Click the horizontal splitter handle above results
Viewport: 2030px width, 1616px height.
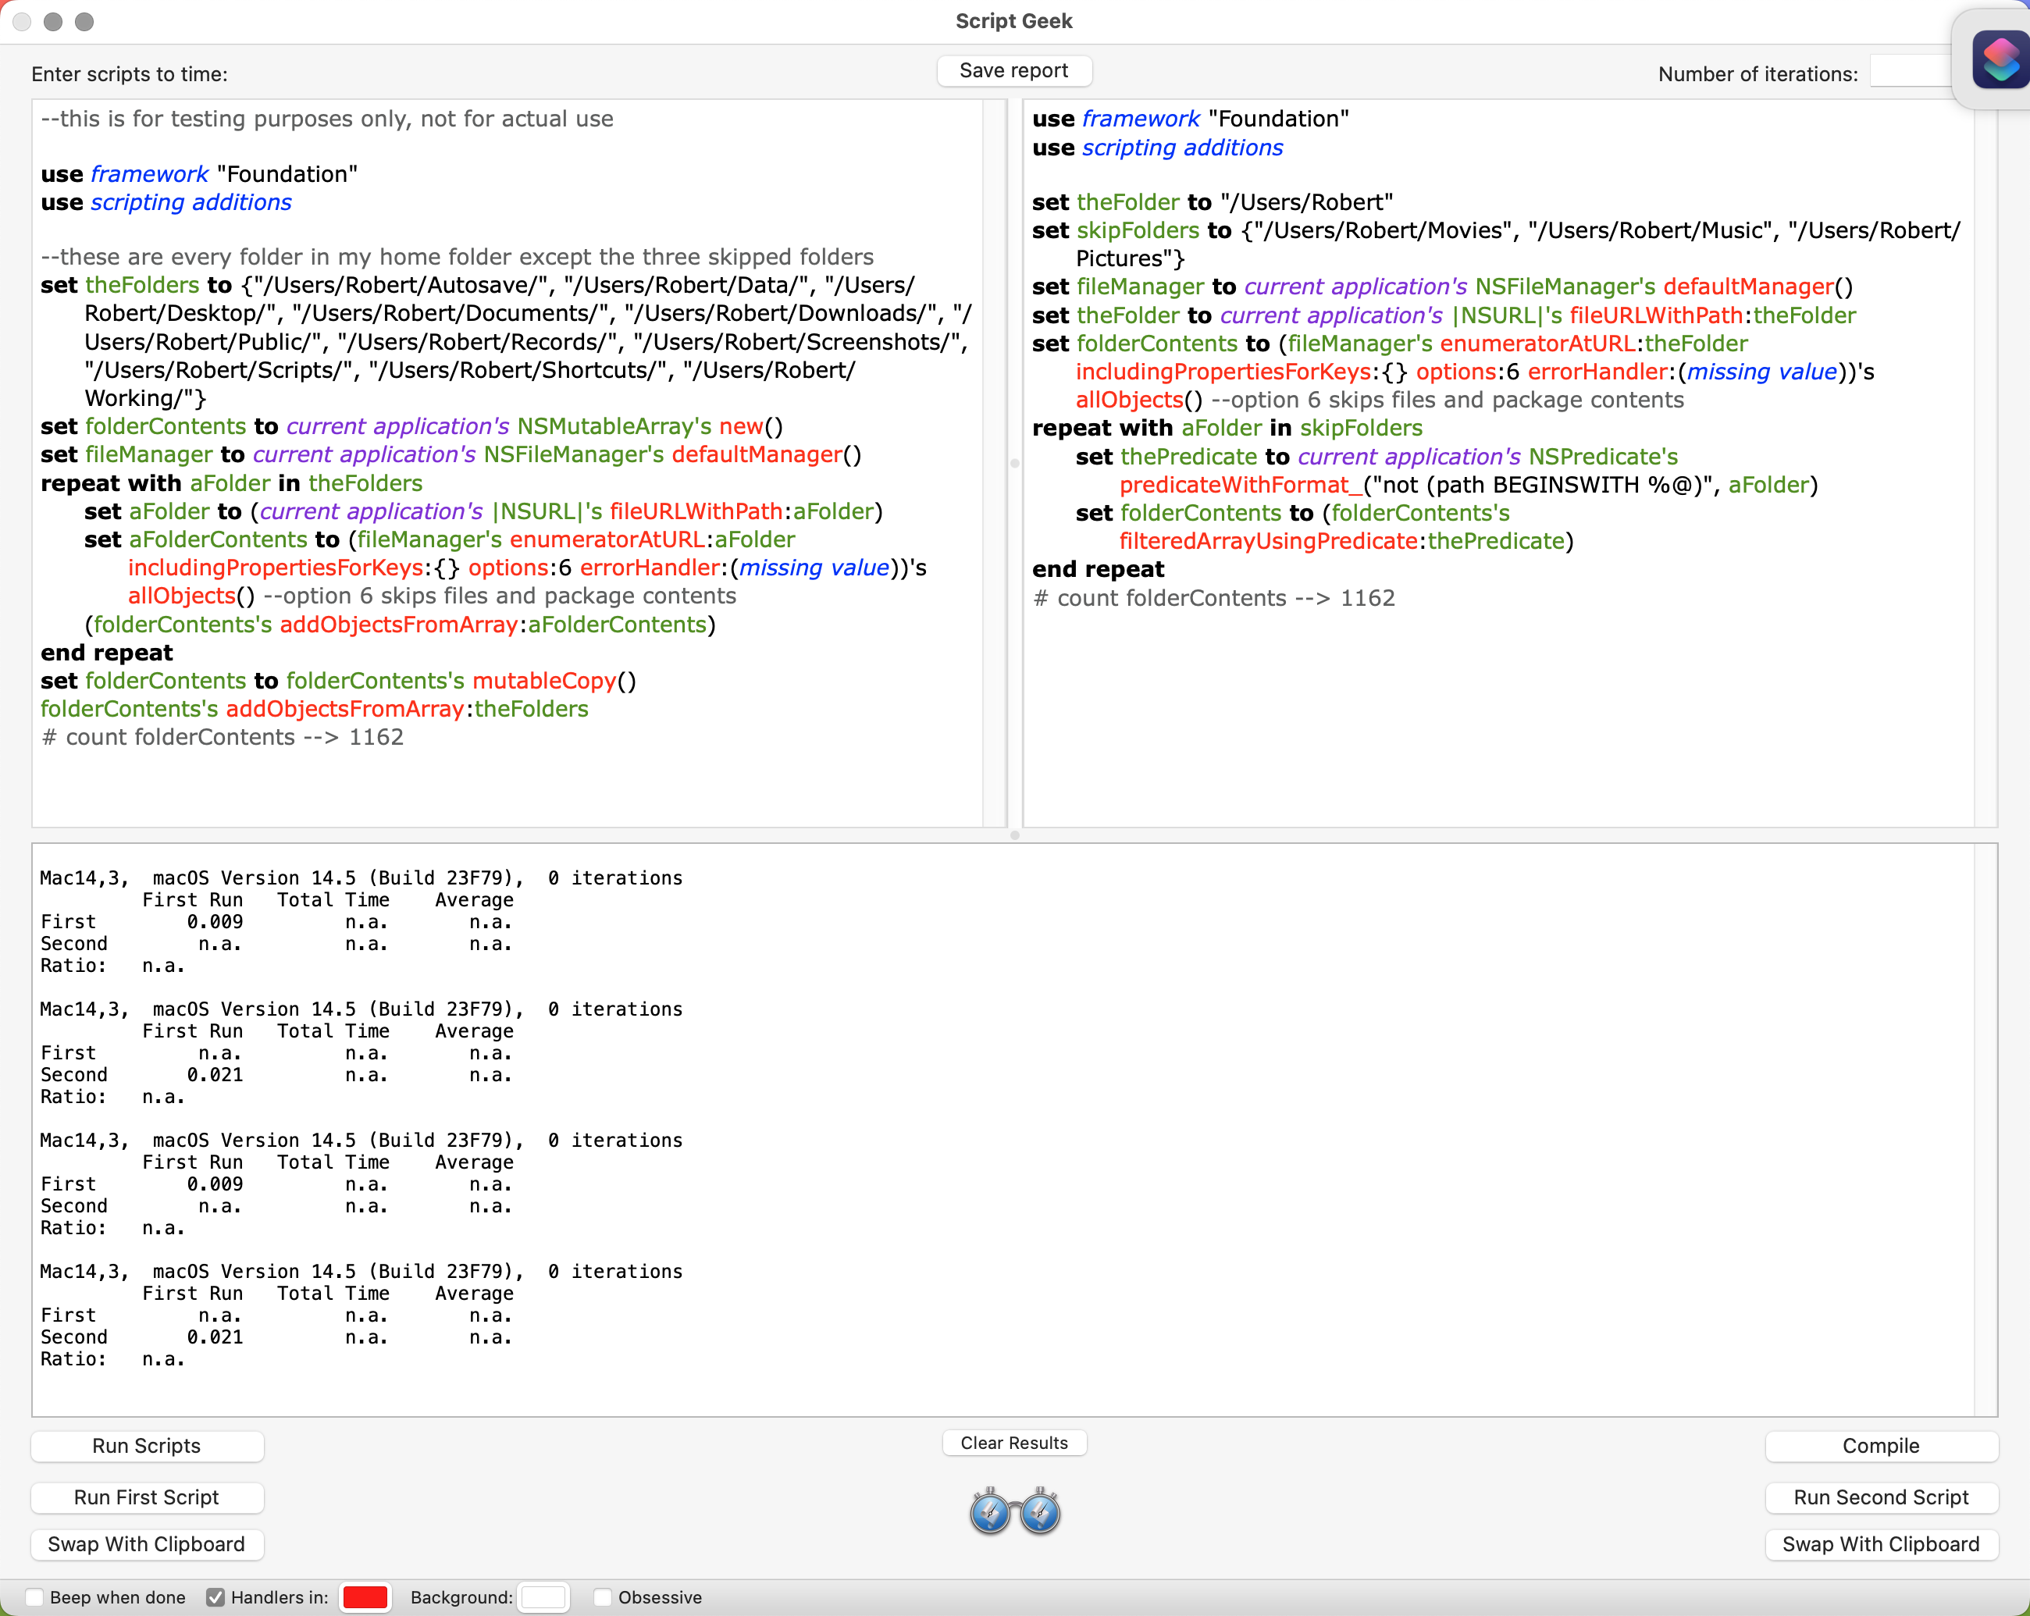point(1015,835)
